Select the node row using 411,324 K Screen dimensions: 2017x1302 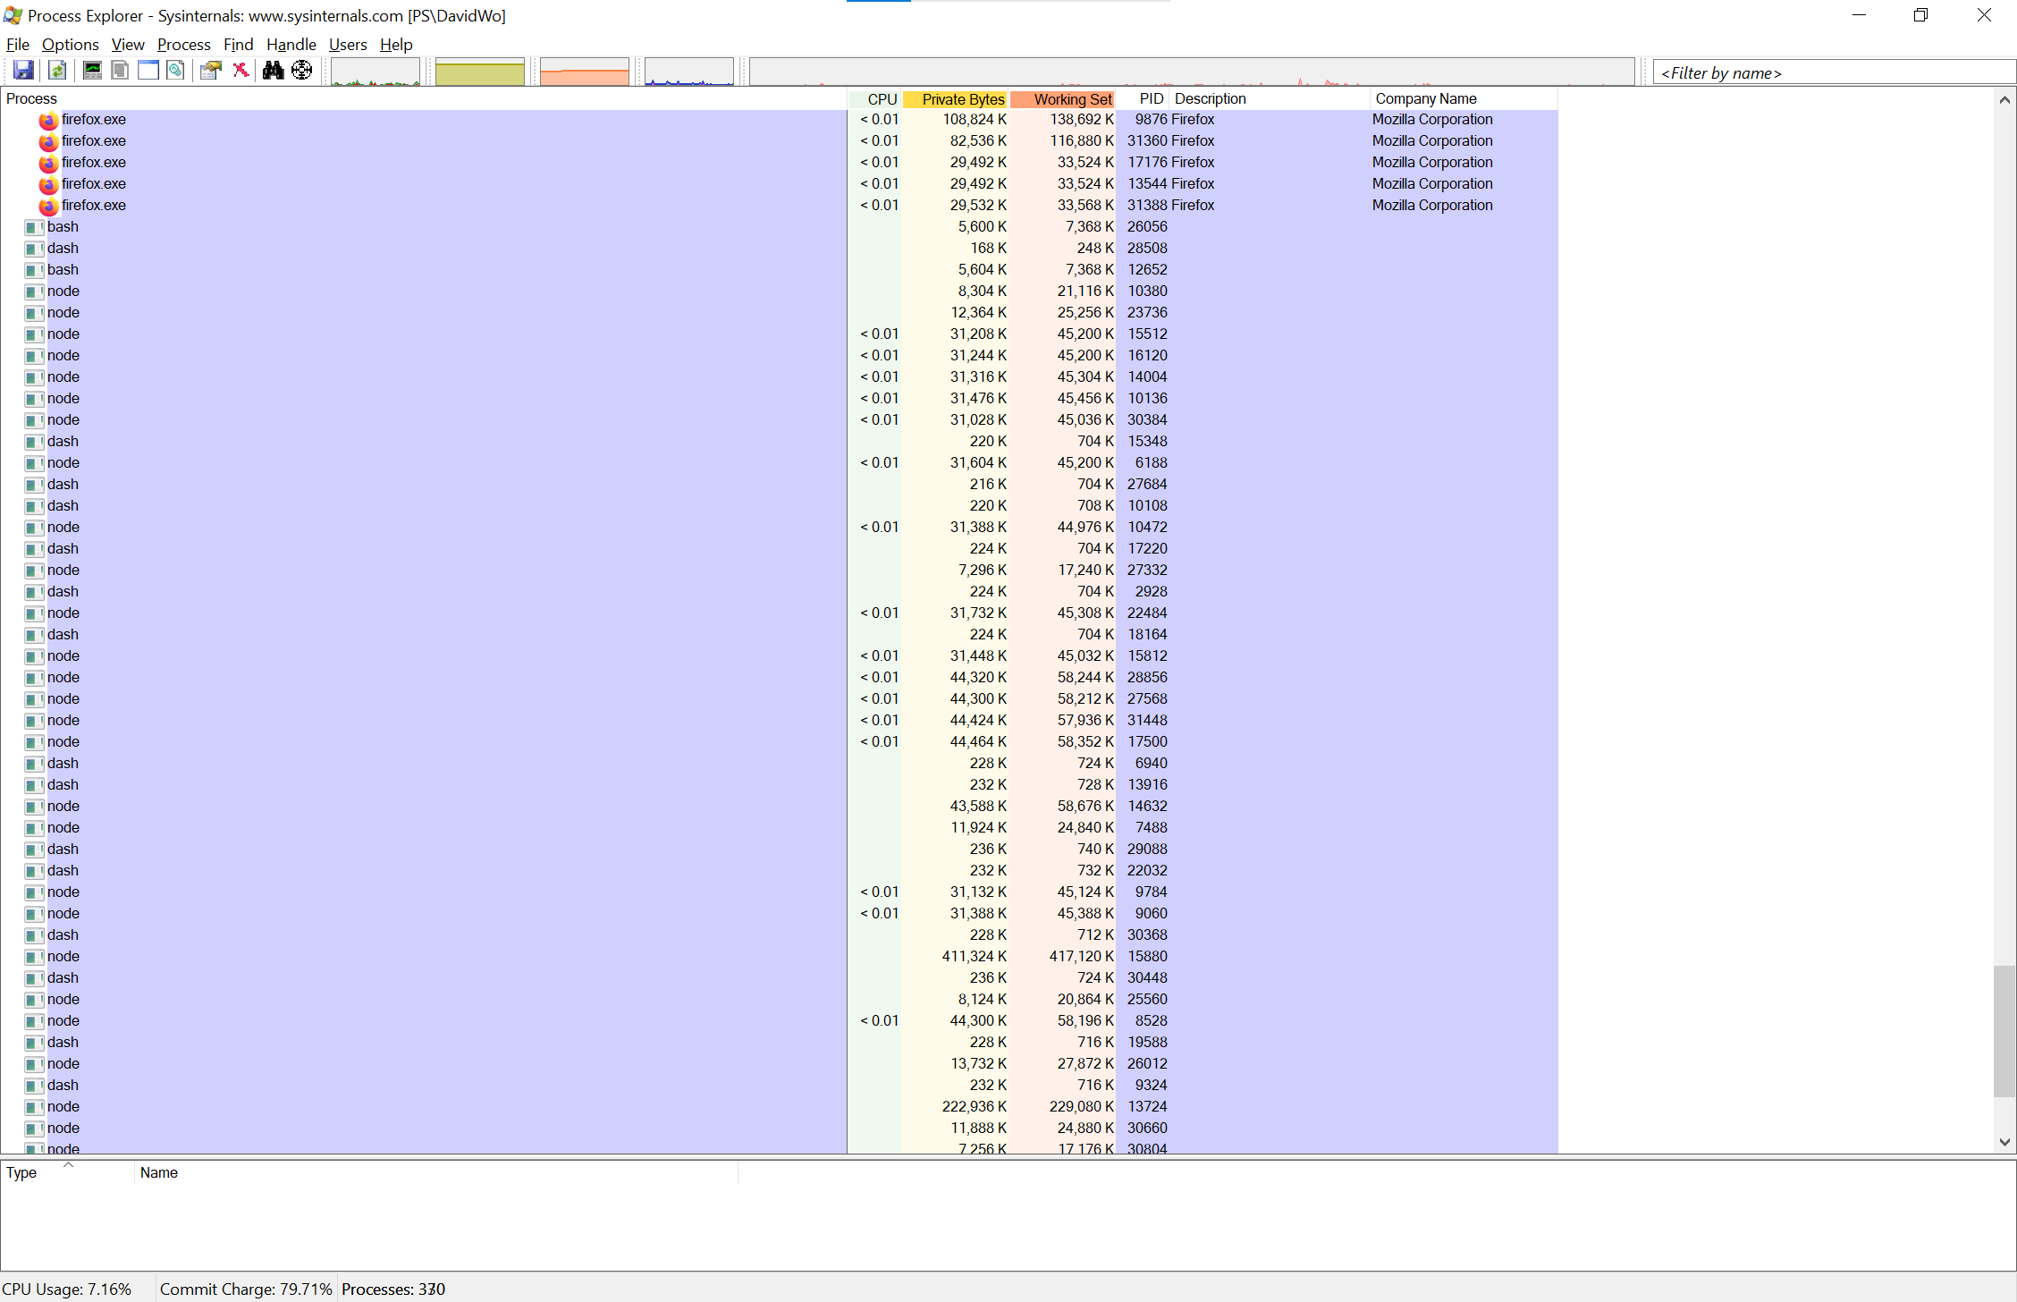click(x=780, y=957)
